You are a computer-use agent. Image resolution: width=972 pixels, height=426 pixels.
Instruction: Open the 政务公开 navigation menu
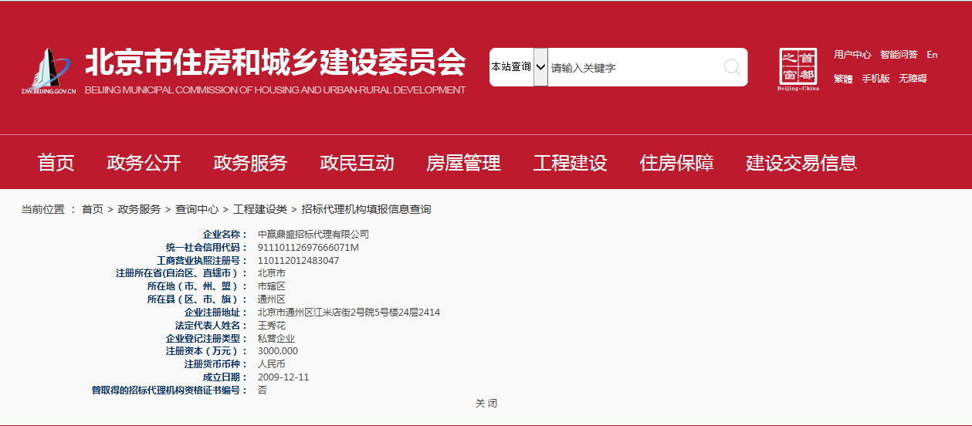pos(144,163)
